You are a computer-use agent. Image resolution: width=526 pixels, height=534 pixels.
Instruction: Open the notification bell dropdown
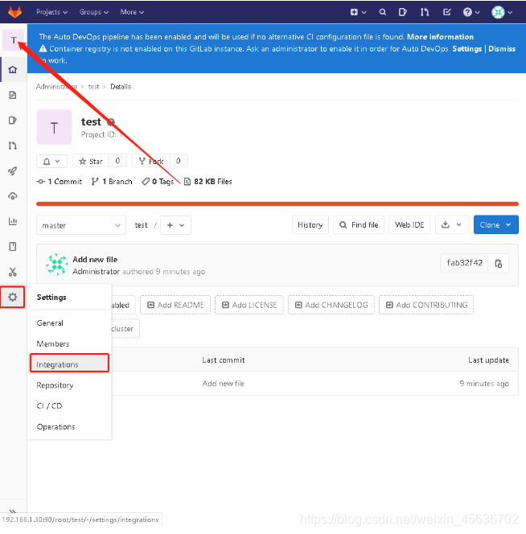click(51, 161)
